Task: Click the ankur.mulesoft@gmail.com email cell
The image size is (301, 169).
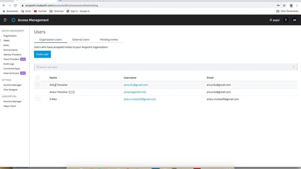Action: pos(222,99)
